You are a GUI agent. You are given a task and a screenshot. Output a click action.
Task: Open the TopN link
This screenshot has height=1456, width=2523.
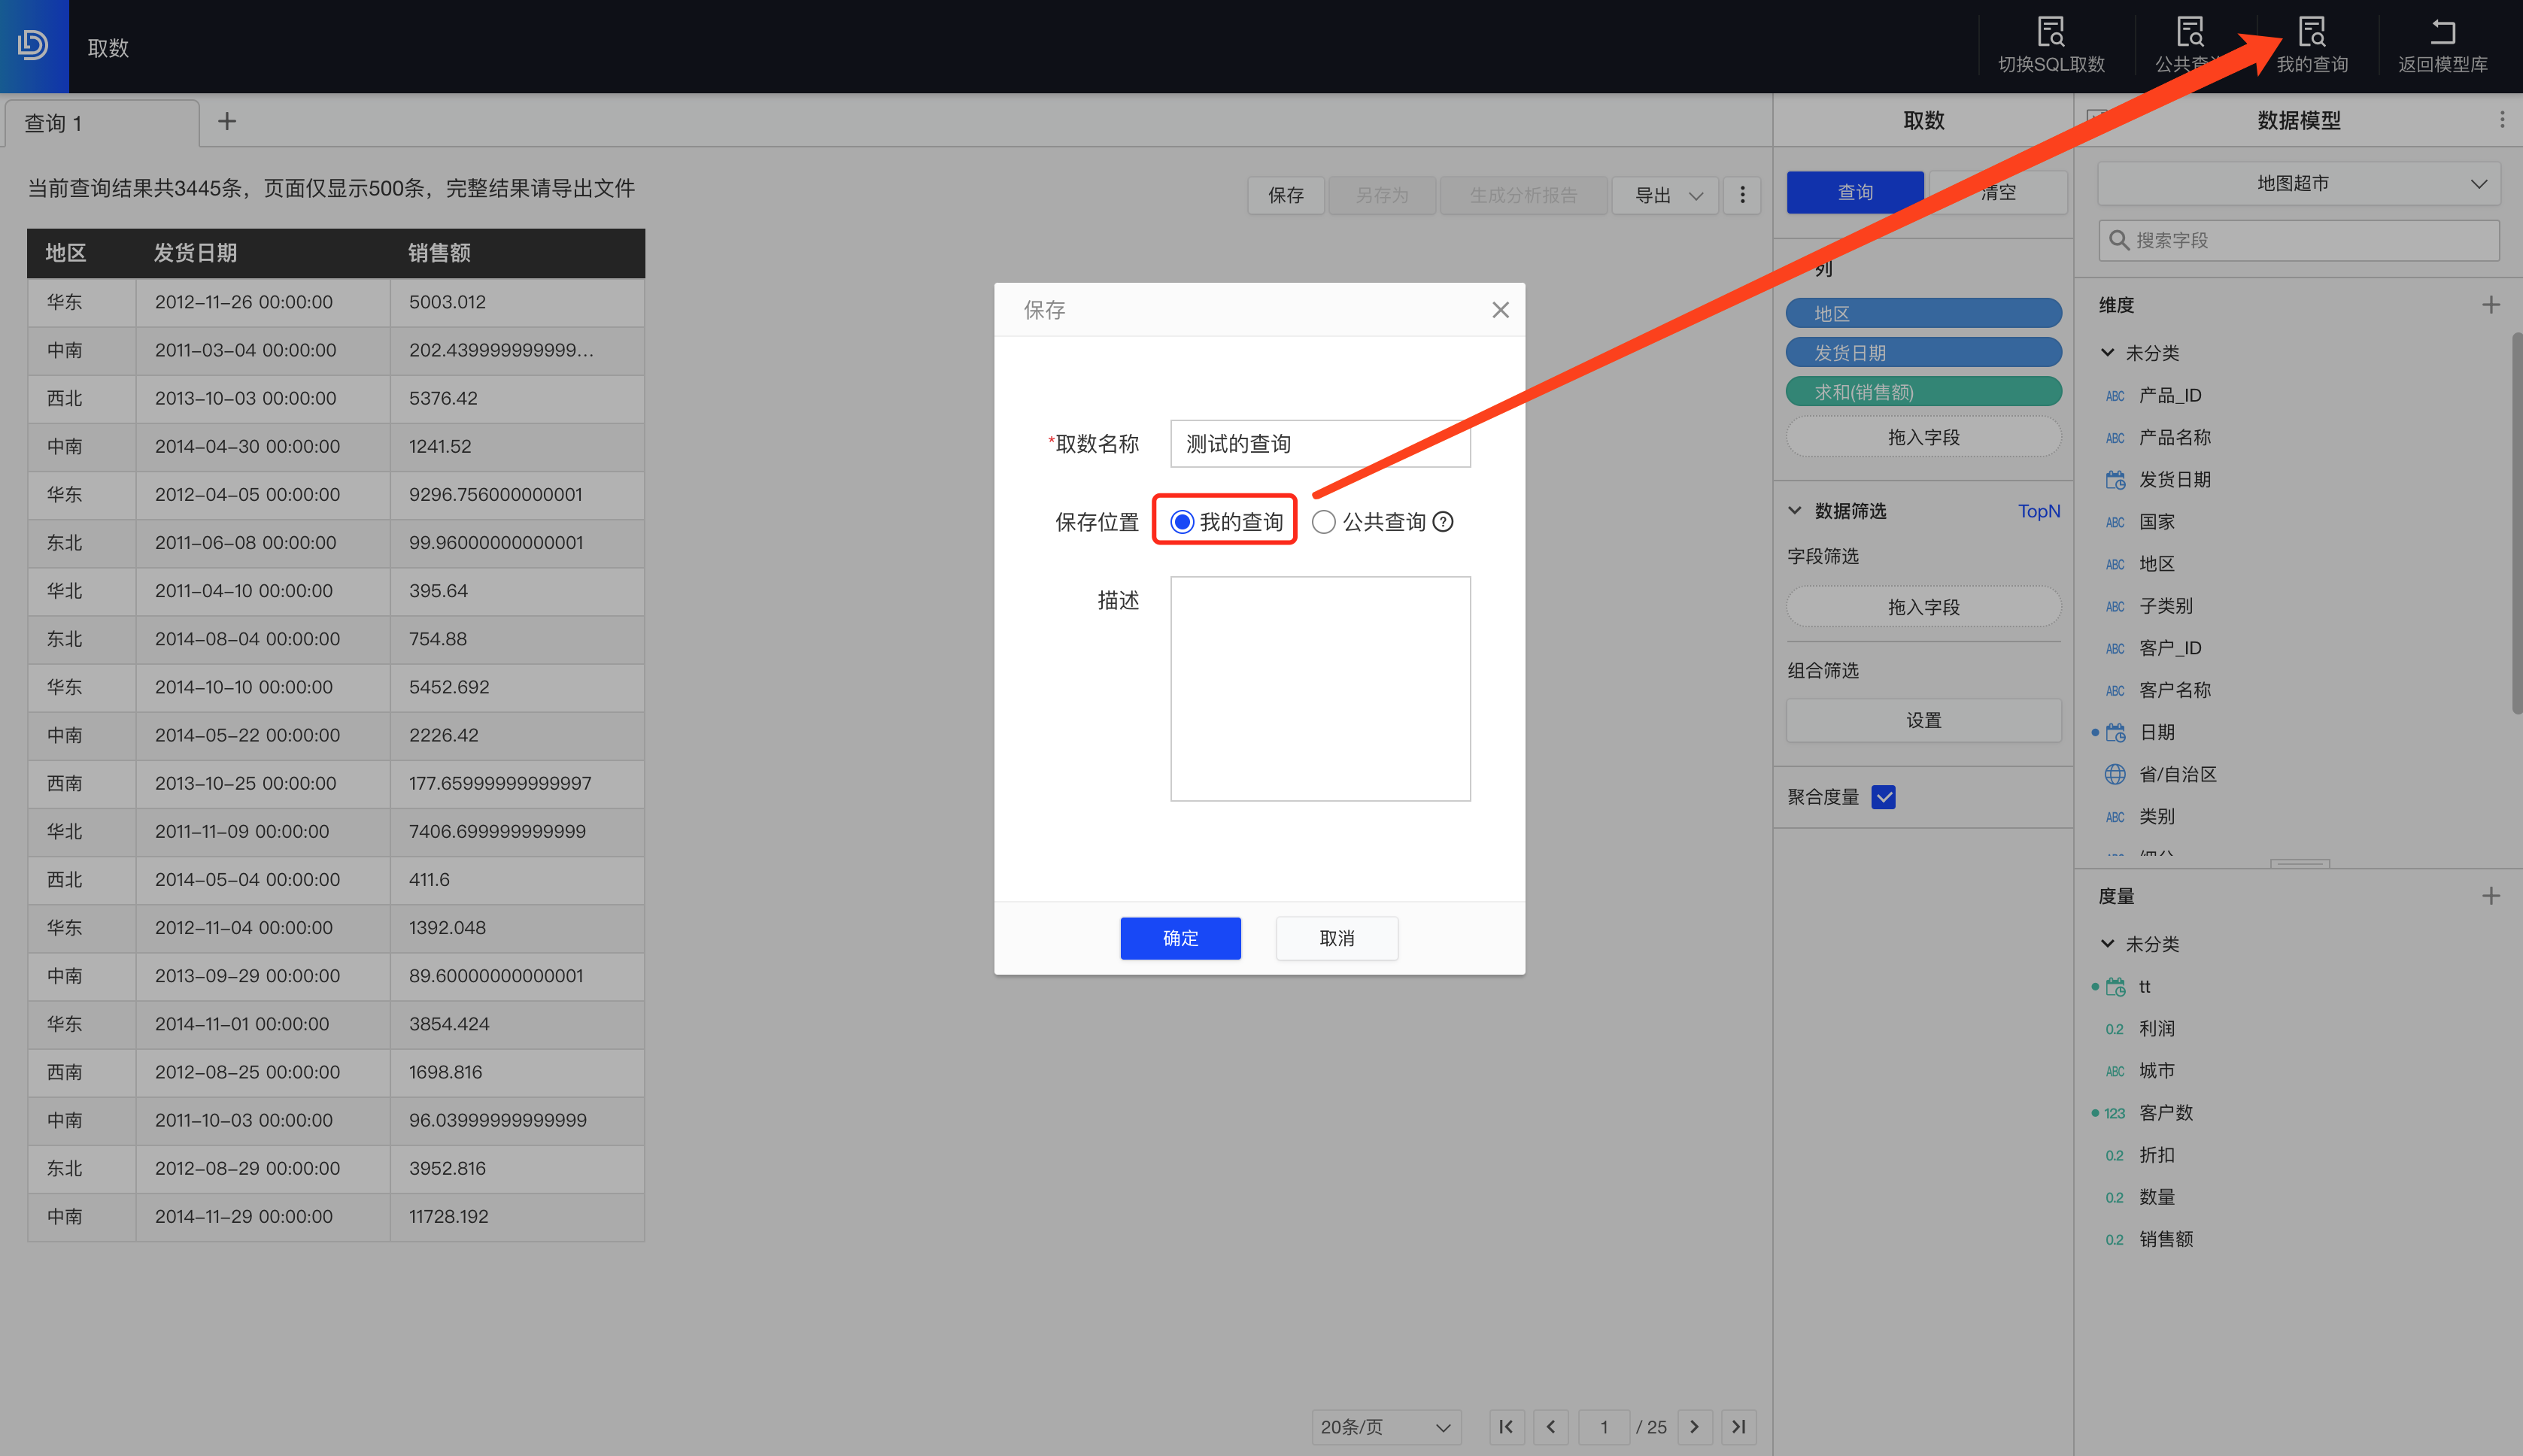pos(2038,511)
